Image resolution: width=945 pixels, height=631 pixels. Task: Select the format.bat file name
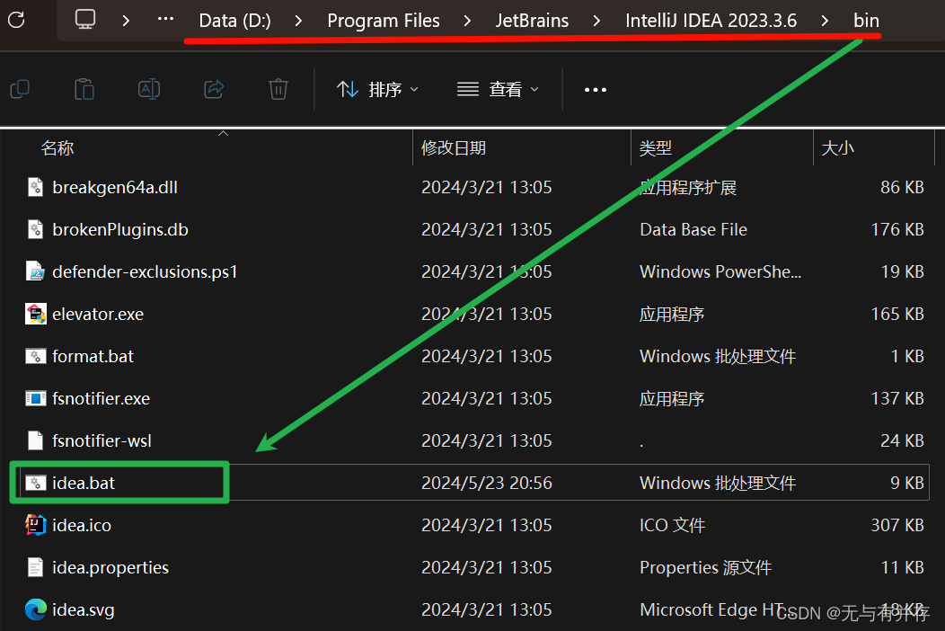point(93,356)
